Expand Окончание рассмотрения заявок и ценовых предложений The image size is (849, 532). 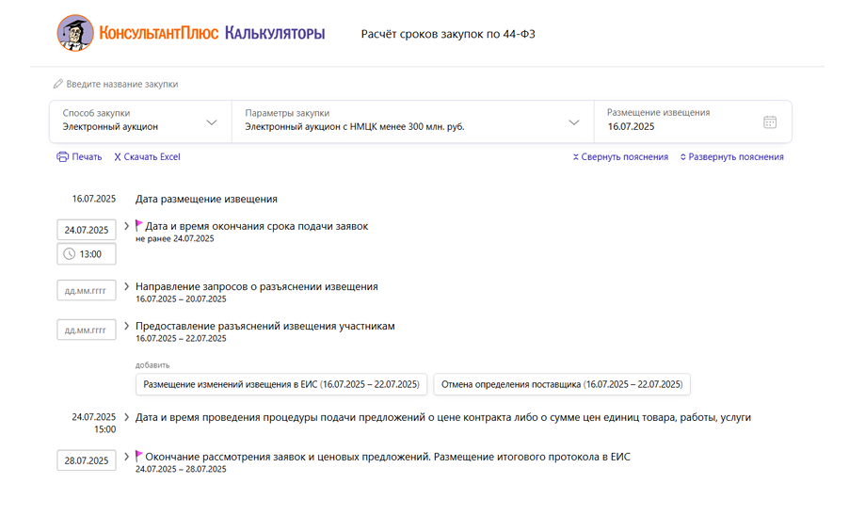(126, 456)
